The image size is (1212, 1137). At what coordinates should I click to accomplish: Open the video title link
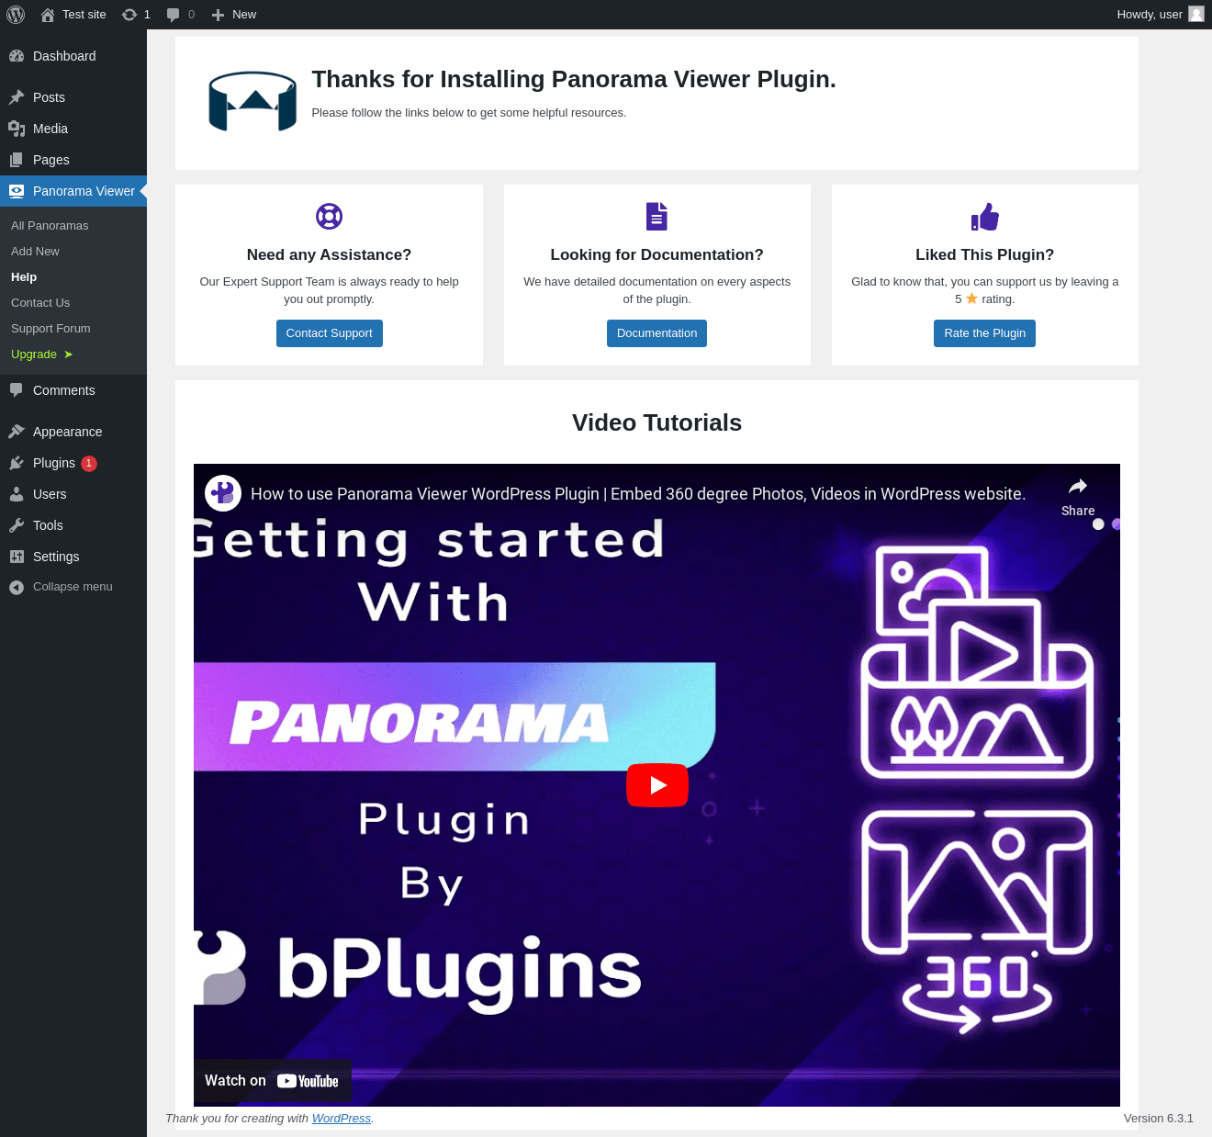(x=638, y=494)
